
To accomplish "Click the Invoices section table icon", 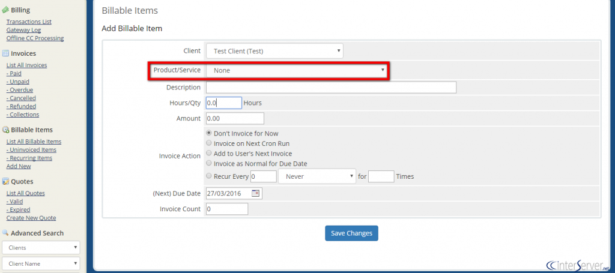I will pyautogui.click(x=5, y=53).
